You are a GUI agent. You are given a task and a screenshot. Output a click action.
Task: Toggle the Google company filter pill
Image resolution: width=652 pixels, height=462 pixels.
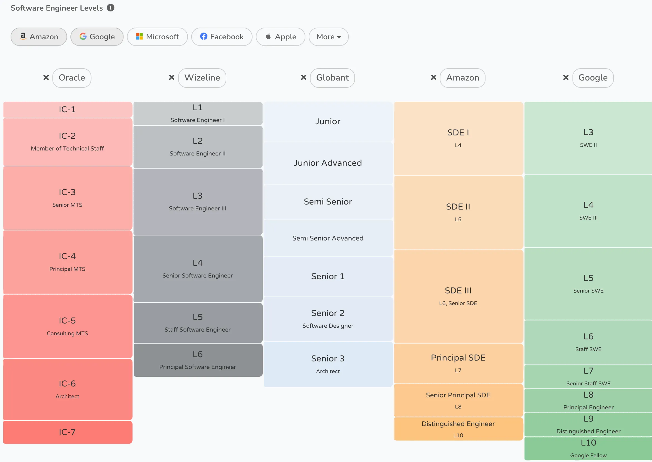(x=97, y=37)
